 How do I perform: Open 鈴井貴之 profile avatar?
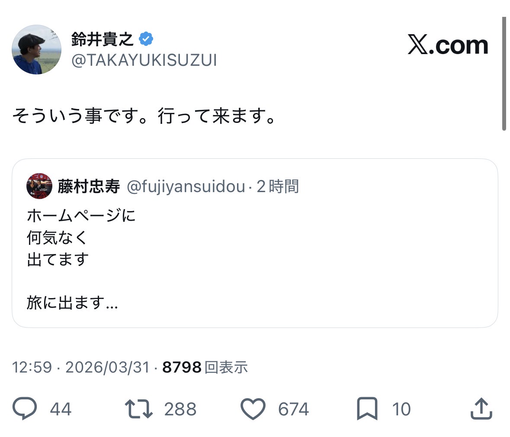coord(37,49)
